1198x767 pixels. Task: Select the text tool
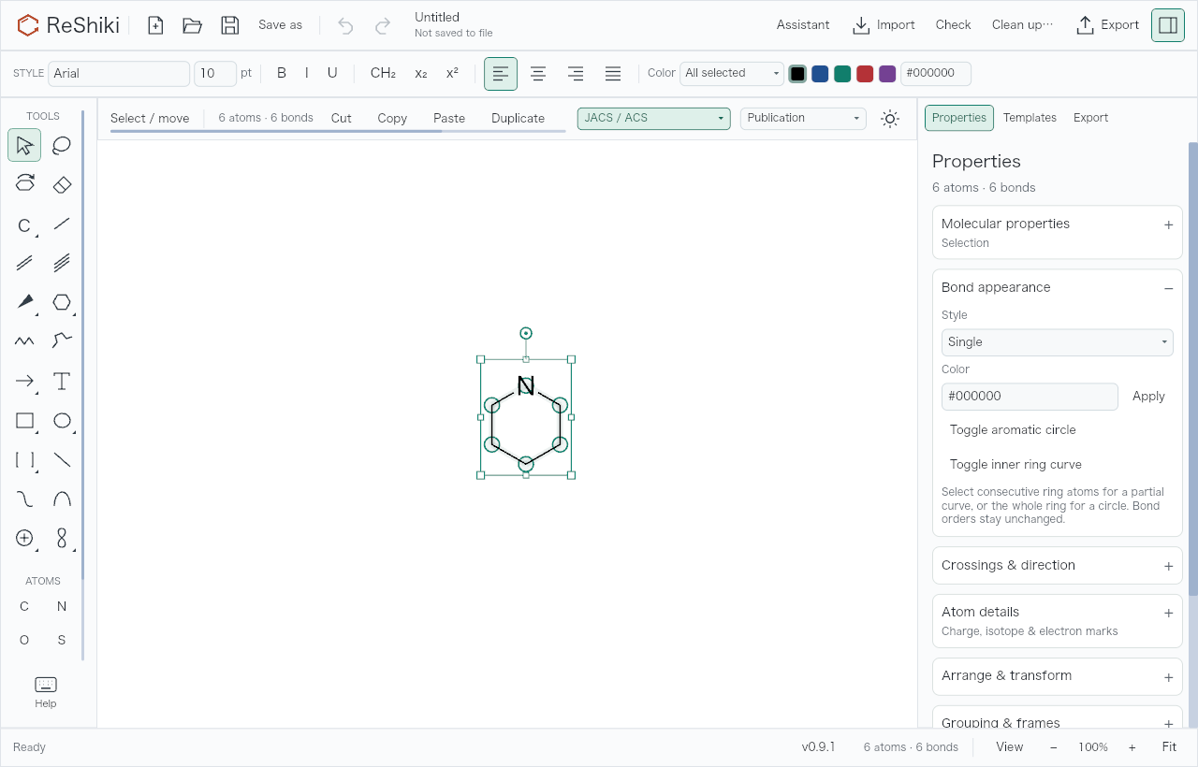[62, 381]
